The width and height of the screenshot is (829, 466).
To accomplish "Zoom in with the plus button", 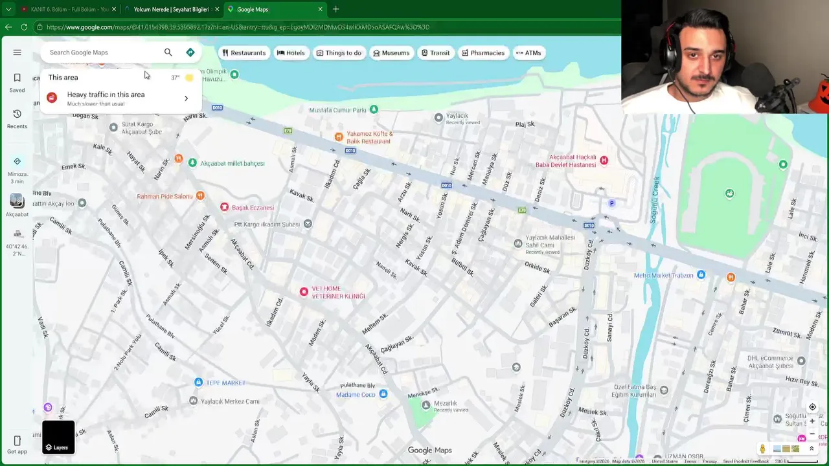I will pos(812,421).
